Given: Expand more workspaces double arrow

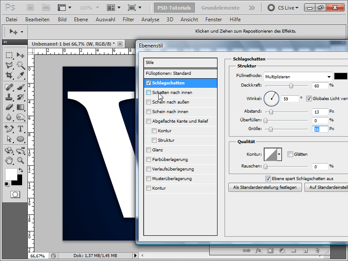Looking at the screenshot, I should pos(252,8).
